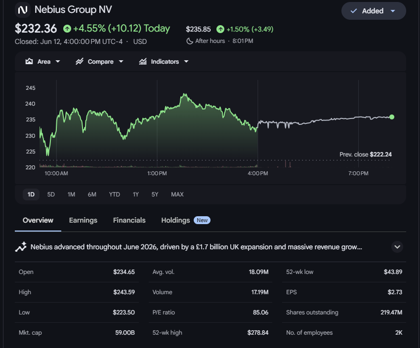This screenshot has height=348, width=420.
Task: Click the Nebius advanced throughout June summary text
Action: point(196,247)
